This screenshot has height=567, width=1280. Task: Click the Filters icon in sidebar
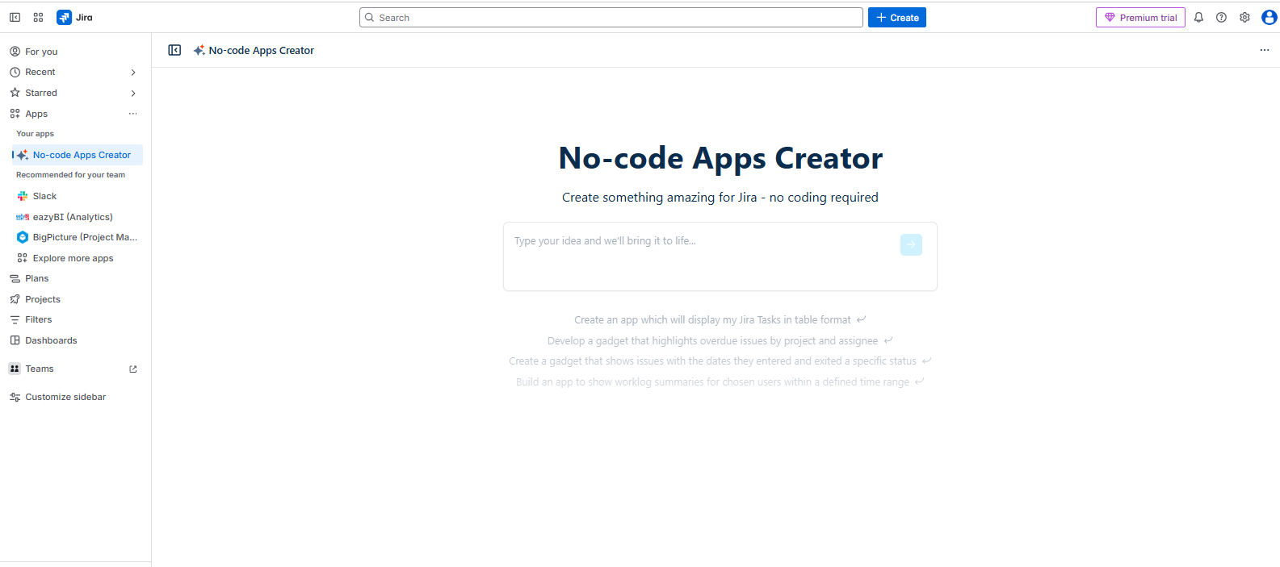(x=15, y=319)
